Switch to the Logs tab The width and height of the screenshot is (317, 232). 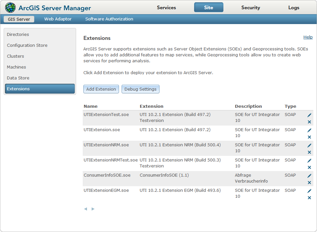click(294, 8)
